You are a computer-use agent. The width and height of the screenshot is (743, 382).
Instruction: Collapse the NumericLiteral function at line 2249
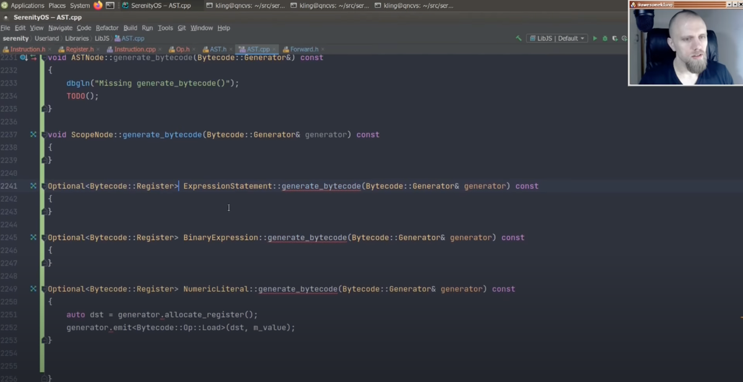click(x=43, y=289)
